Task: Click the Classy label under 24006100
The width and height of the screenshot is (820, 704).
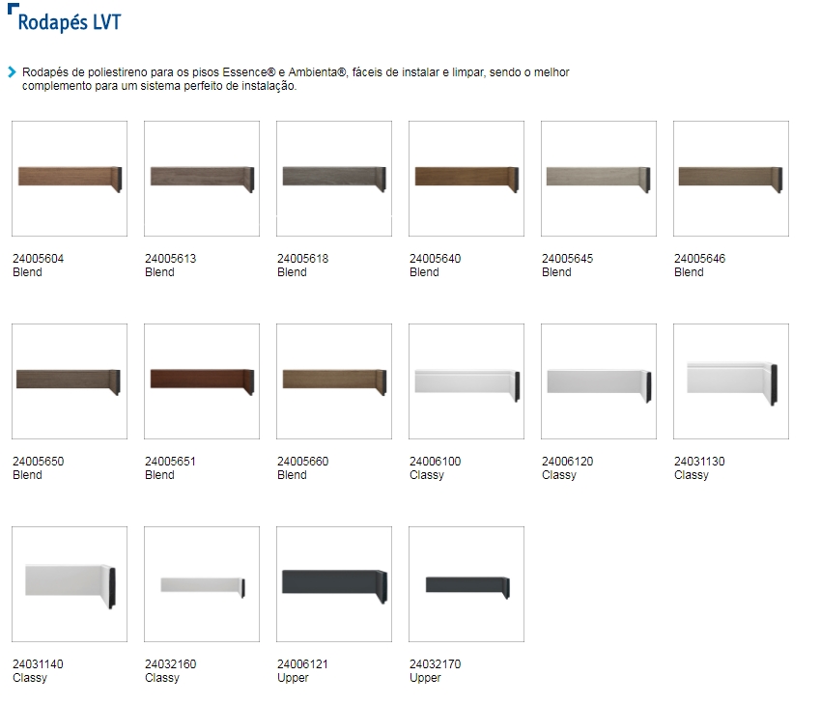Action: (x=427, y=475)
